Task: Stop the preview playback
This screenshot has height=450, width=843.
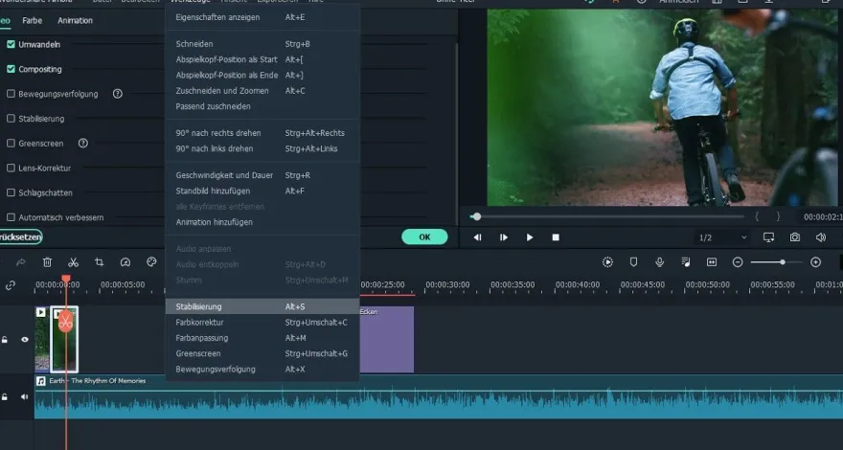Action: 556,237
